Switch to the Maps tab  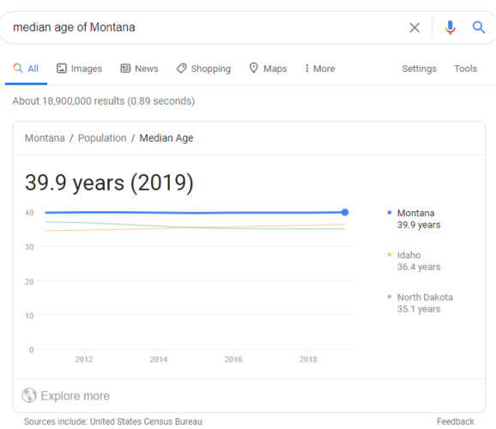pyautogui.click(x=268, y=69)
